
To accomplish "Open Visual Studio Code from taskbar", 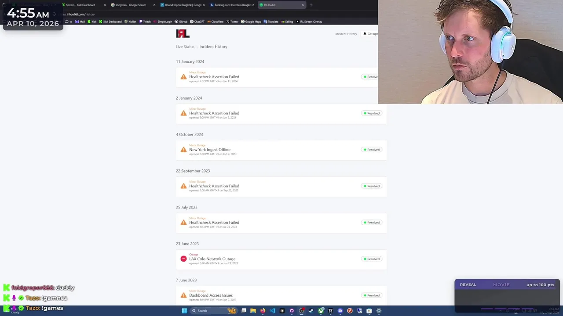I will [x=272, y=311].
